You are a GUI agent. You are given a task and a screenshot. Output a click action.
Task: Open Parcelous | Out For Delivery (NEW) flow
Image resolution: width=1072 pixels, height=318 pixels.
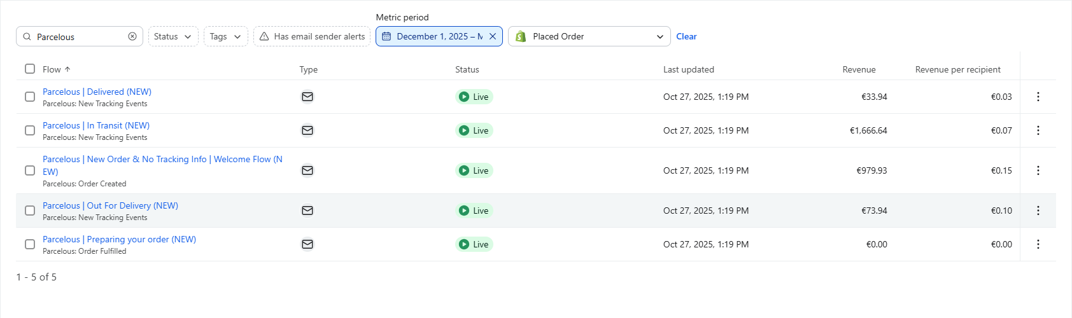point(110,205)
